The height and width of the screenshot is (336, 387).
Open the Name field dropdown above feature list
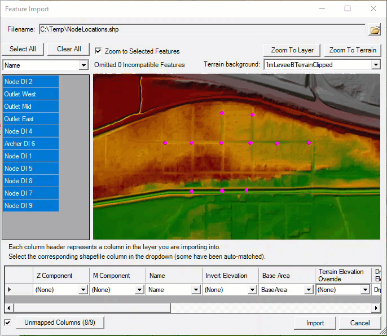pos(83,65)
